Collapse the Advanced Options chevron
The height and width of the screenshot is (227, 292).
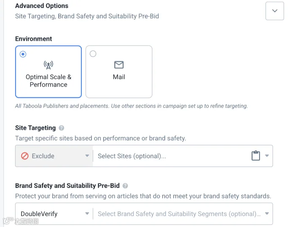275,11
